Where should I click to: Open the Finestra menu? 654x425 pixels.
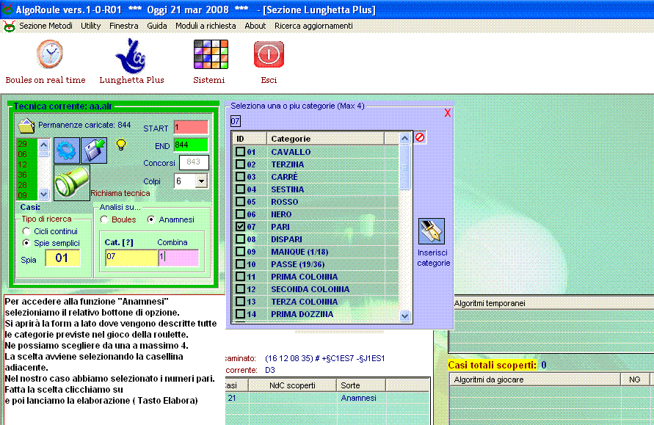click(x=124, y=26)
